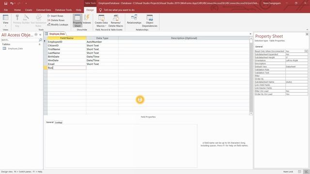
Task: Click the View datasheet icon
Action: (x=5, y=18)
